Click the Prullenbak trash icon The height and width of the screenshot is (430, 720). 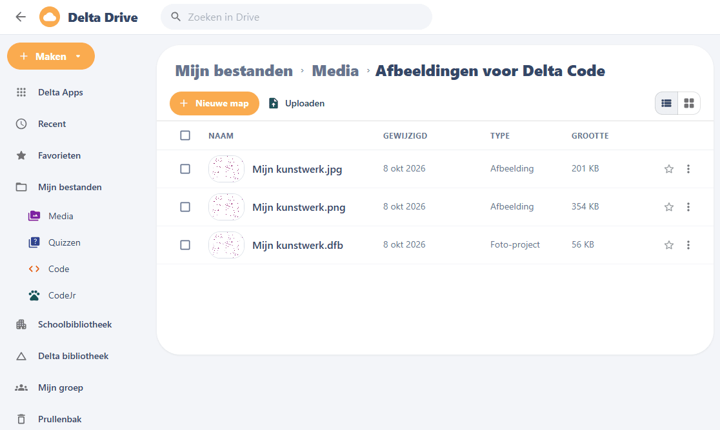(21, 419)
